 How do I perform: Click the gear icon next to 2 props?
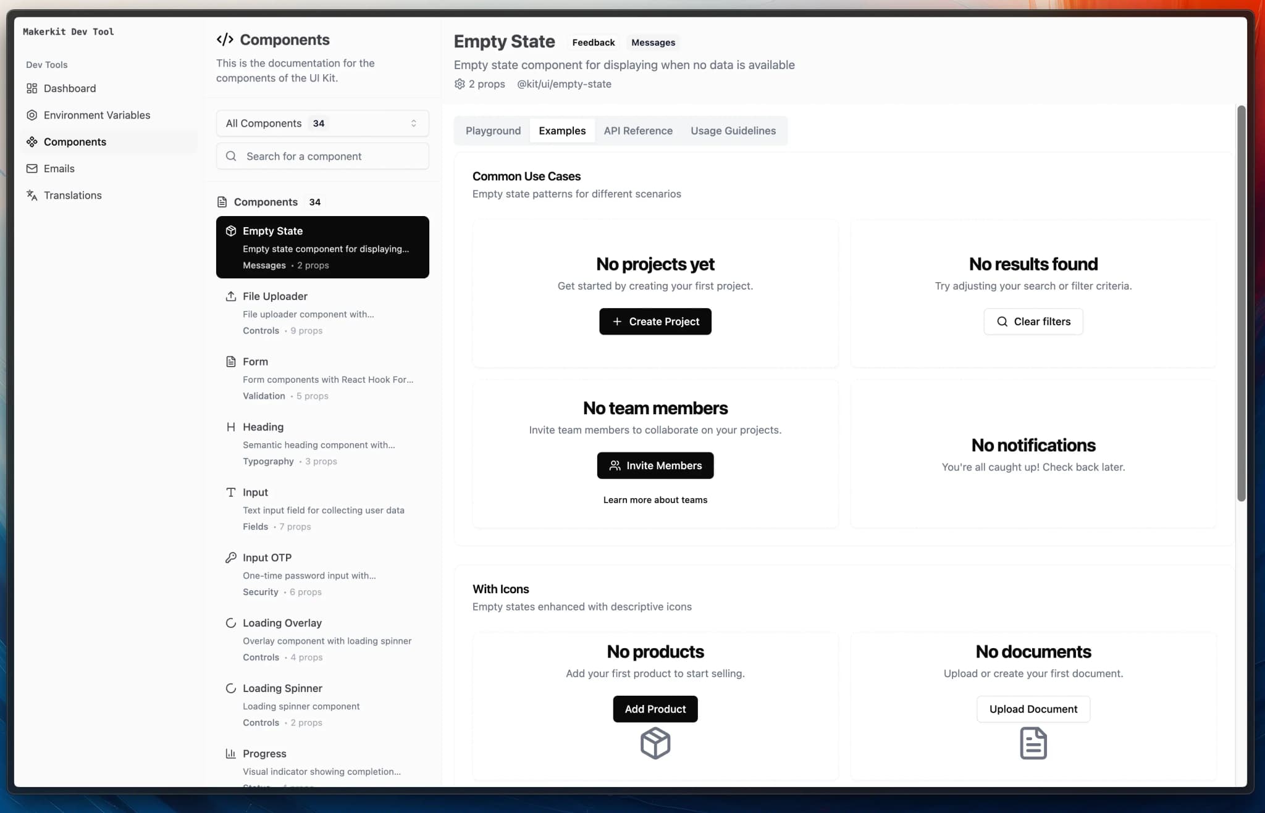tap(459, 84)
